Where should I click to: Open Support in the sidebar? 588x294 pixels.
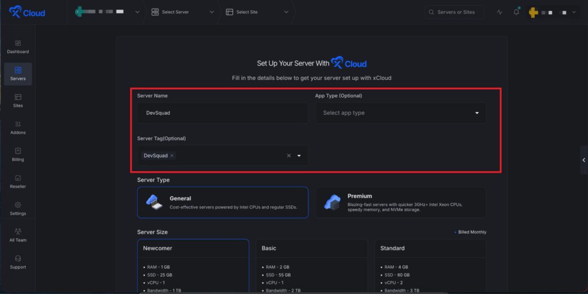(x=18, y=262)
